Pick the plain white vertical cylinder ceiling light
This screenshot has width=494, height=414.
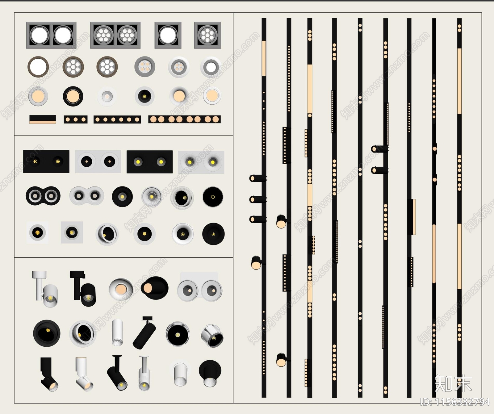(117, 332)
